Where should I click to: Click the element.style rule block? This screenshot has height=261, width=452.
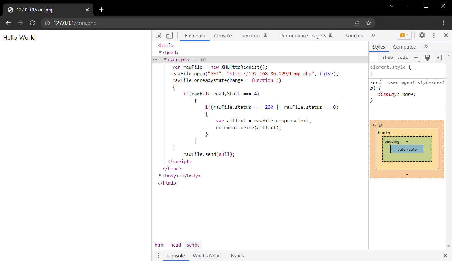coord(407,70)
